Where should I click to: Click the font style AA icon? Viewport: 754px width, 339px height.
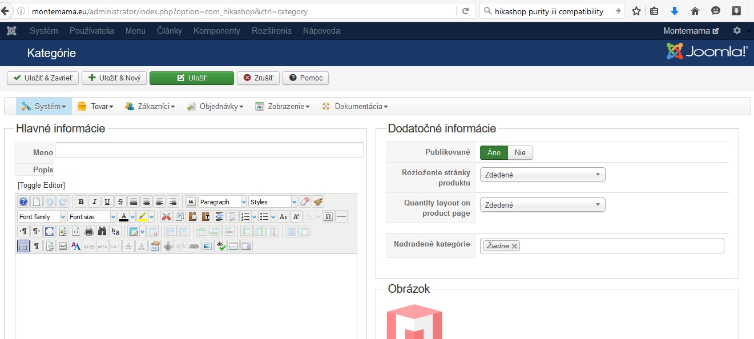76,247
